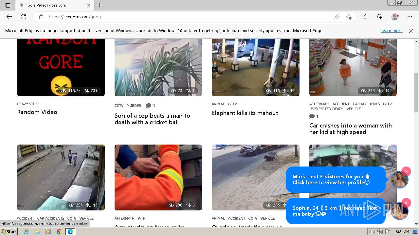Viewport: 419px width, 236px height.
Task: Reload the page with Refresh icon
Action: coord(24,17)
